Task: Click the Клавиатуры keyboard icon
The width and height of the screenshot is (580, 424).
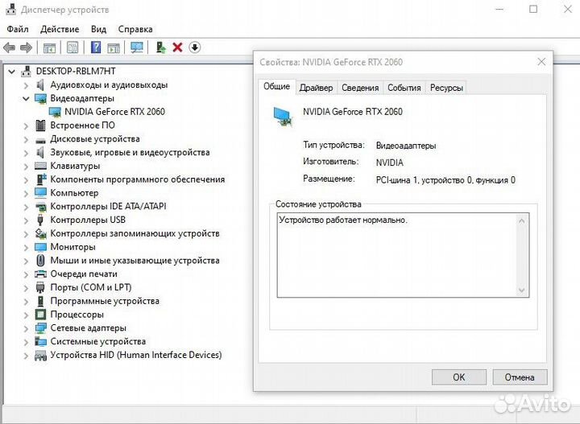Action: (40, 166)
